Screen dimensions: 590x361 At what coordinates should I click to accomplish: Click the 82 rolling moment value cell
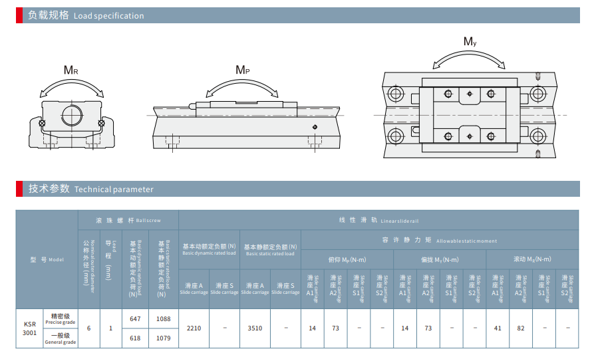coord(521,328)
